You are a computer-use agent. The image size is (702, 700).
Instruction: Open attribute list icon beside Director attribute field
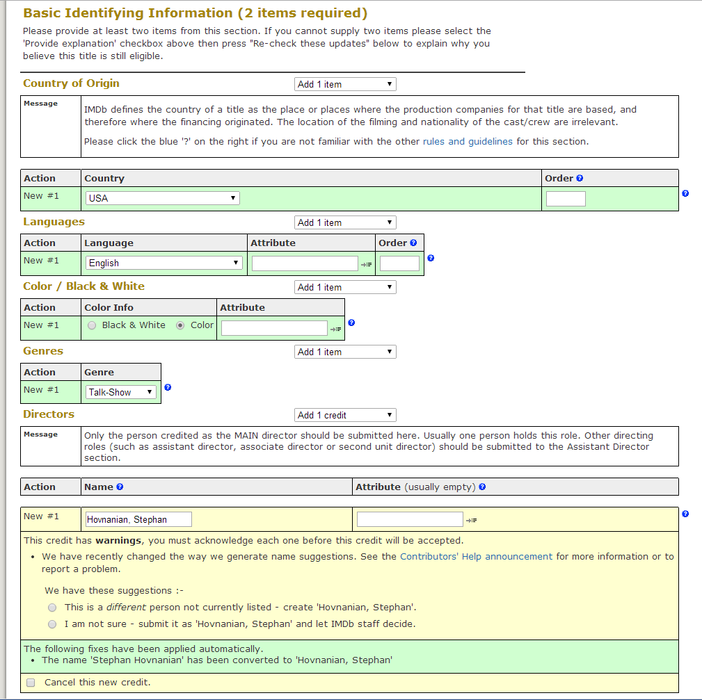471,520
